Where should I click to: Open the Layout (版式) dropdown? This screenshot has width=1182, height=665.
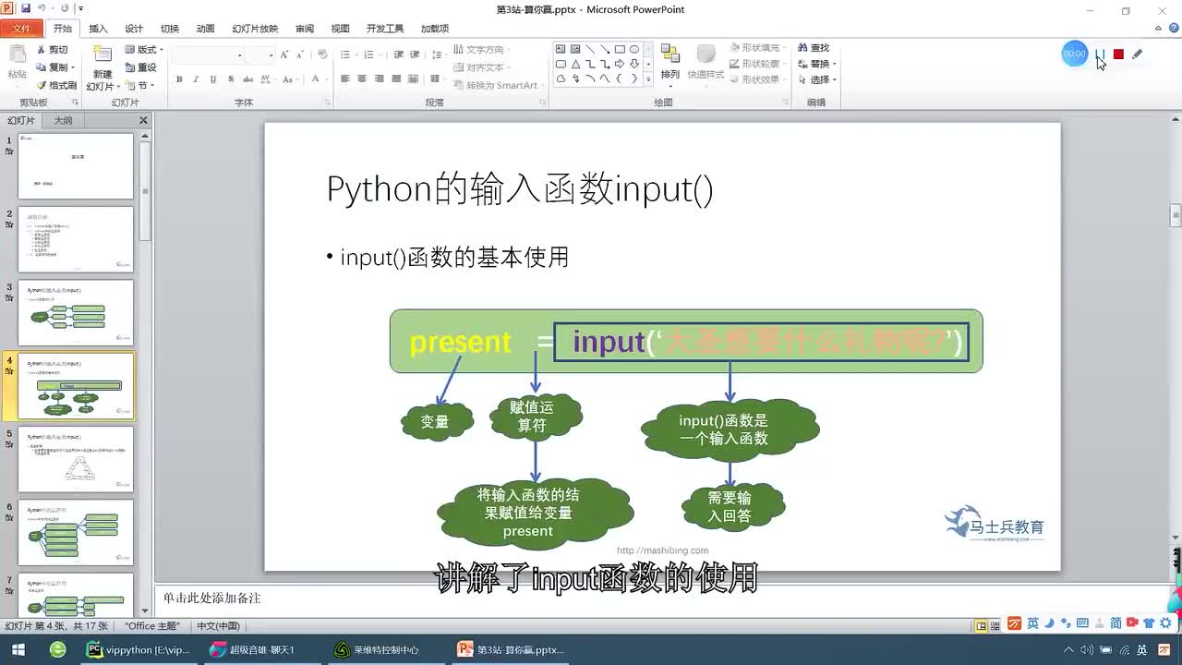(143, 50)
